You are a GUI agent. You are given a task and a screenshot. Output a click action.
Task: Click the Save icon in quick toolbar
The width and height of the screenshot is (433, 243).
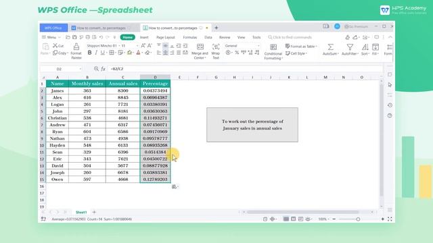(74, 37)
